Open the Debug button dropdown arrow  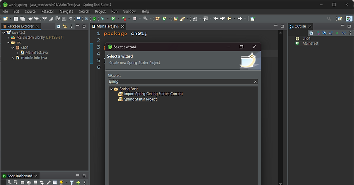(x=108, y=19)
